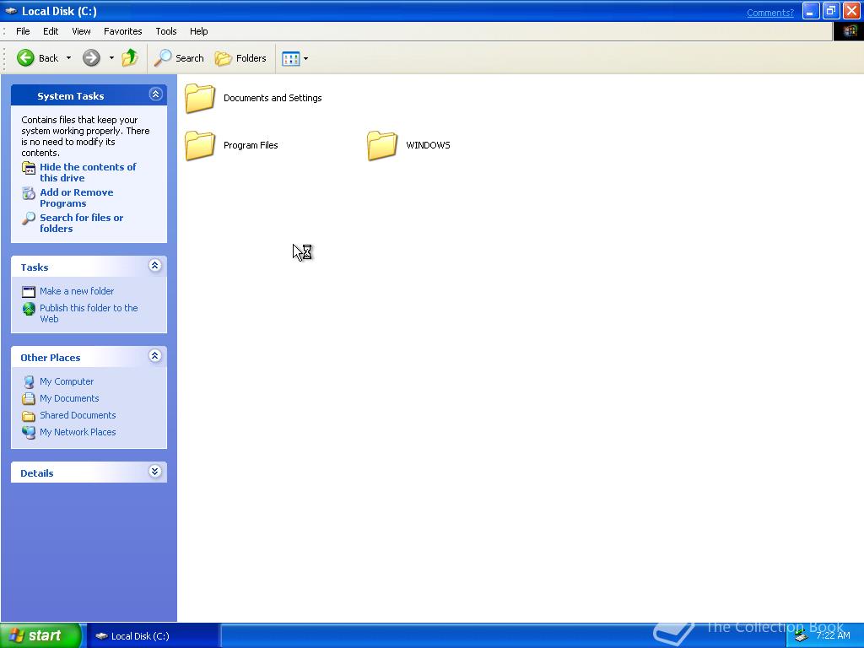
Task: Collapse the System Tasks panel
Action: [155, 94]
